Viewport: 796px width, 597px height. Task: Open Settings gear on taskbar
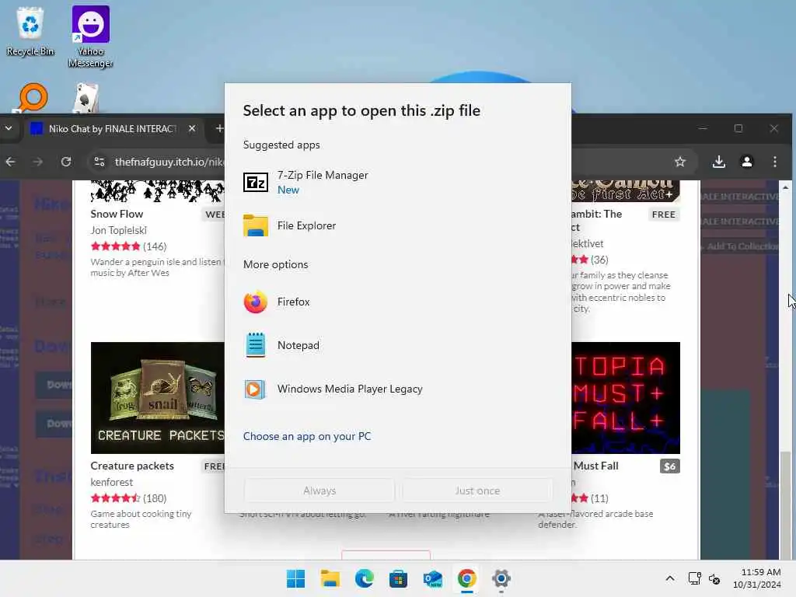coord(501,578)
